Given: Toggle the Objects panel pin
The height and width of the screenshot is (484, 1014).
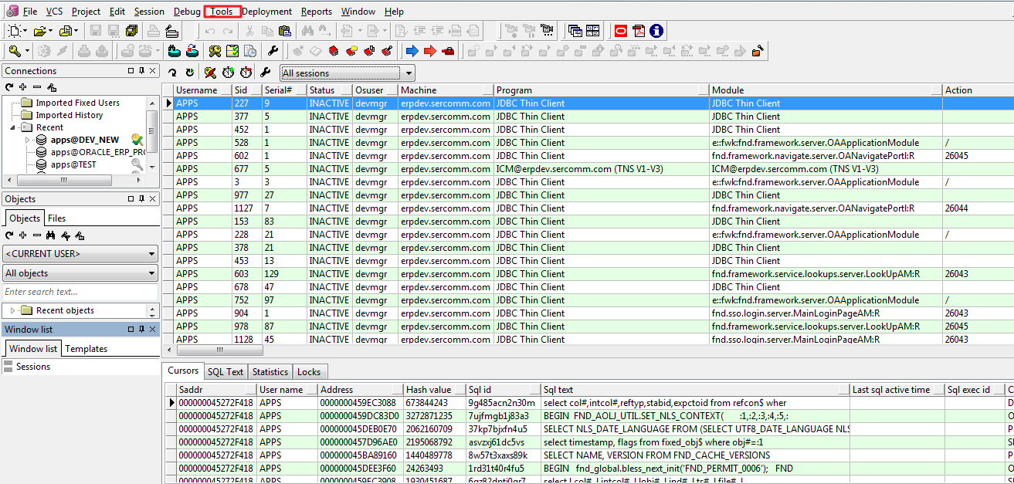Looking at the screenshot, I should [x=141, y=199].
